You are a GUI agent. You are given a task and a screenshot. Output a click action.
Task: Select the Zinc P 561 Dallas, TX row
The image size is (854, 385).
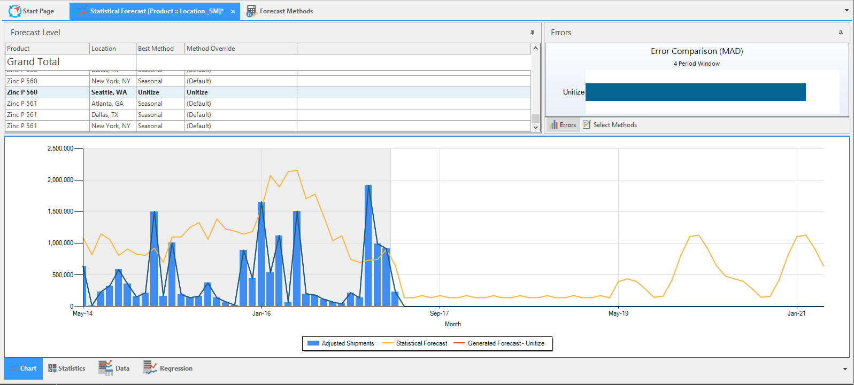[268, 115]
